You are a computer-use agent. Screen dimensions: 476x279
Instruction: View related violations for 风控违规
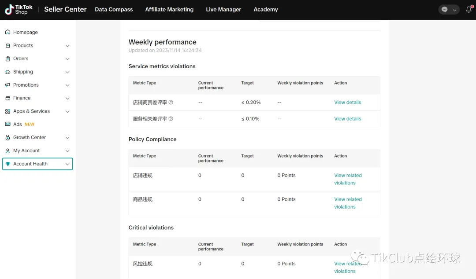[x=348, y=268]
